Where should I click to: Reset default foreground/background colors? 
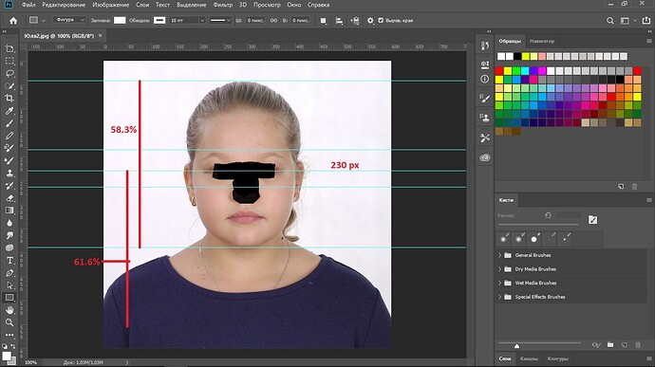tap(5, 346)
